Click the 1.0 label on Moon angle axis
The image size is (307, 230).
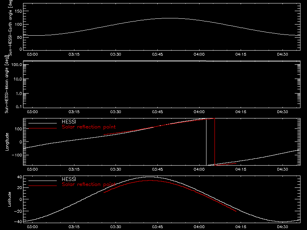(19, 94)
